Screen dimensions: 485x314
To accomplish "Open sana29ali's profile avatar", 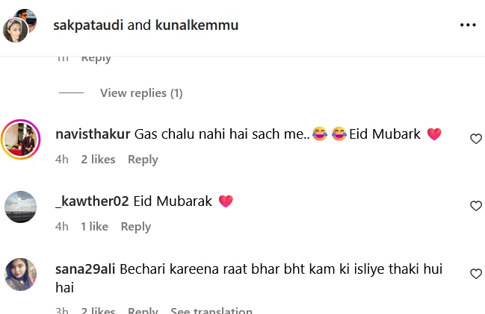I will click(x=21, y=274).
